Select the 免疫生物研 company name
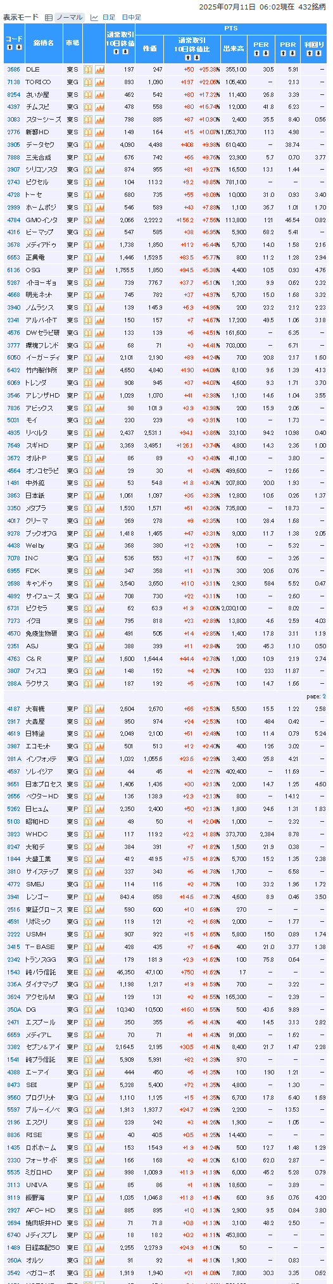Viewport: 333px width, 1284px height. coord(41,634)
